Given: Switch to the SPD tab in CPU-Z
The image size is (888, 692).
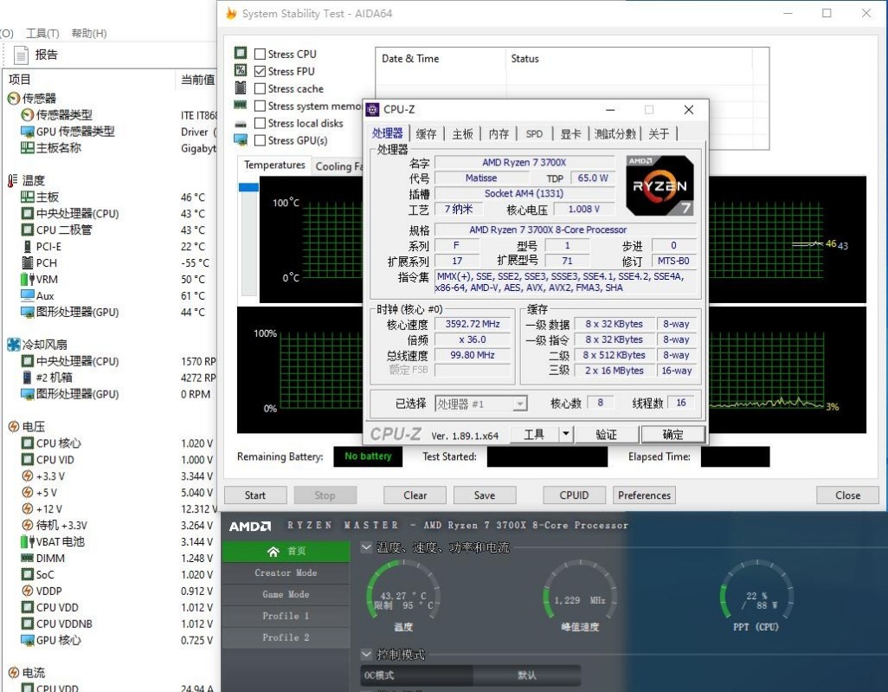Looking at the screenshot, I should (x=534, y=133).
